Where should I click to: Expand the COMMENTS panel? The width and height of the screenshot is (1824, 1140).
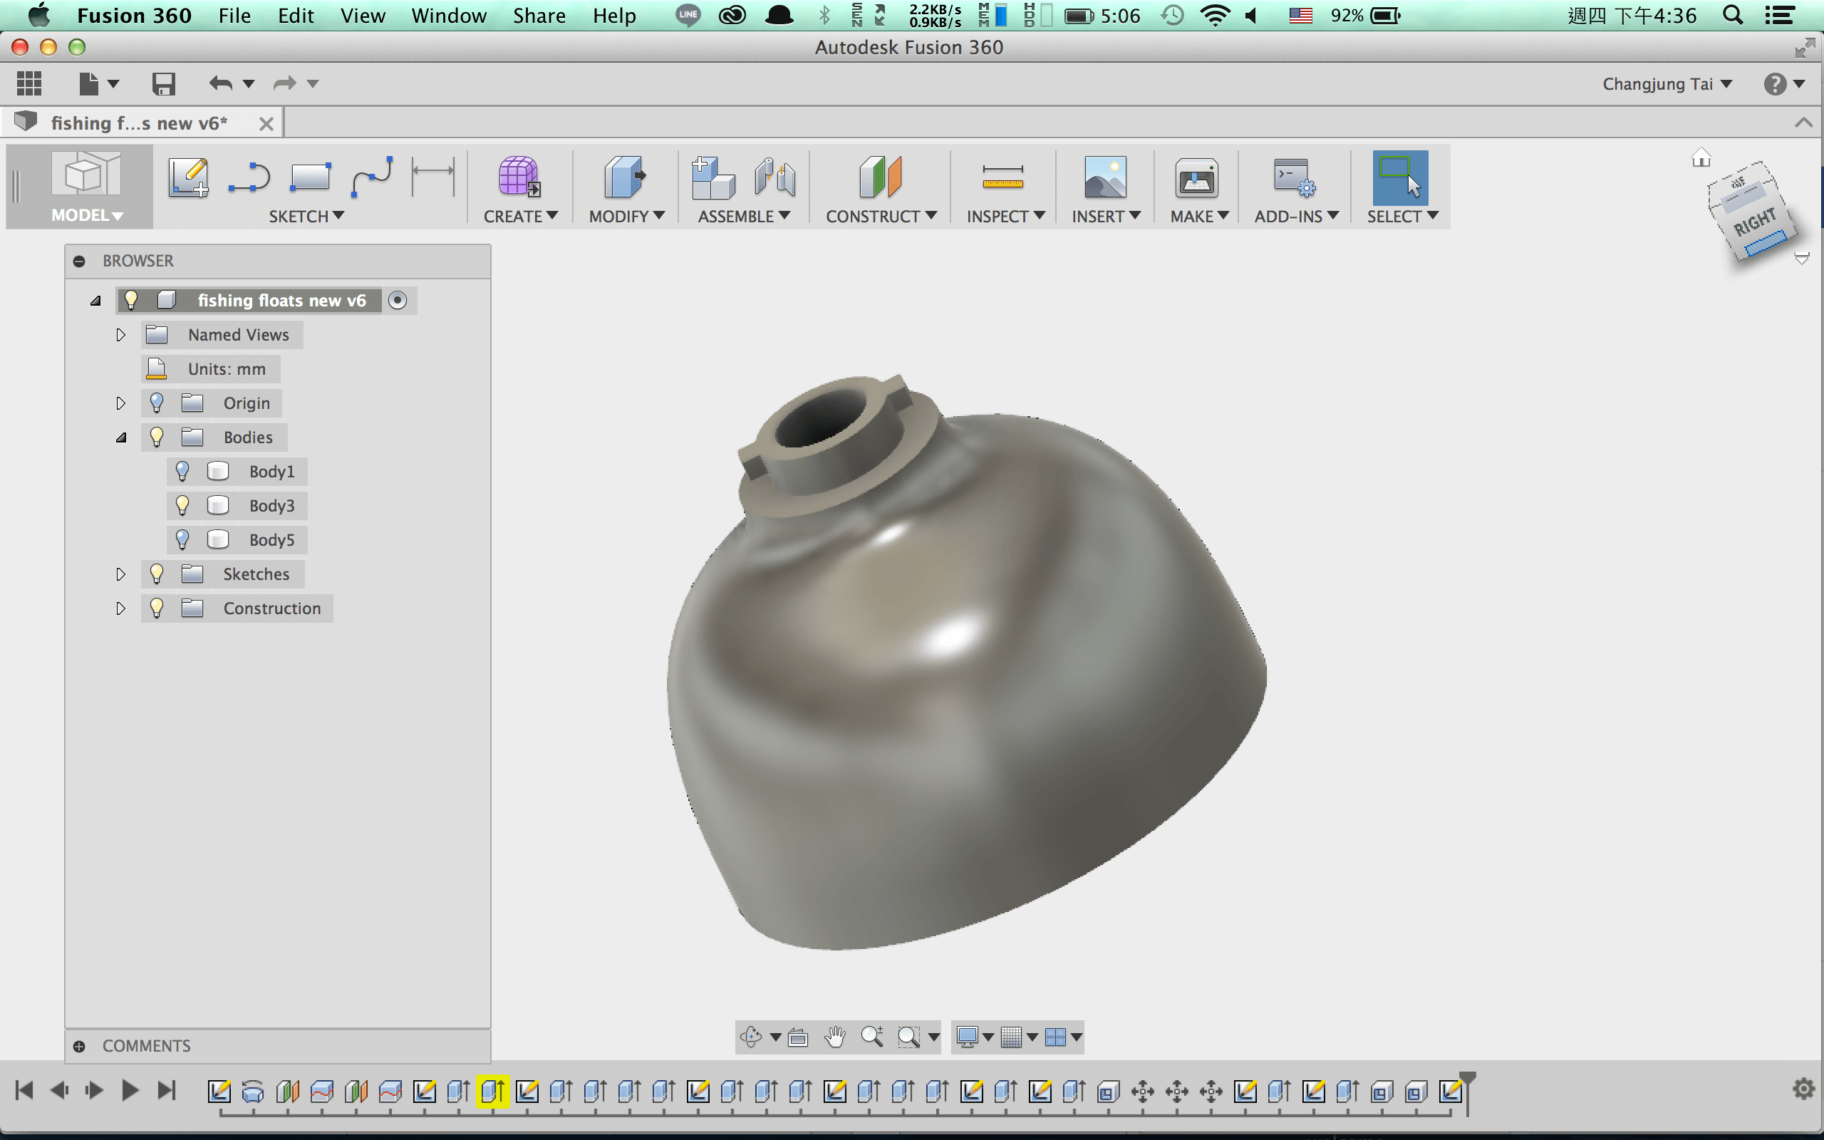pos(79,1046)
